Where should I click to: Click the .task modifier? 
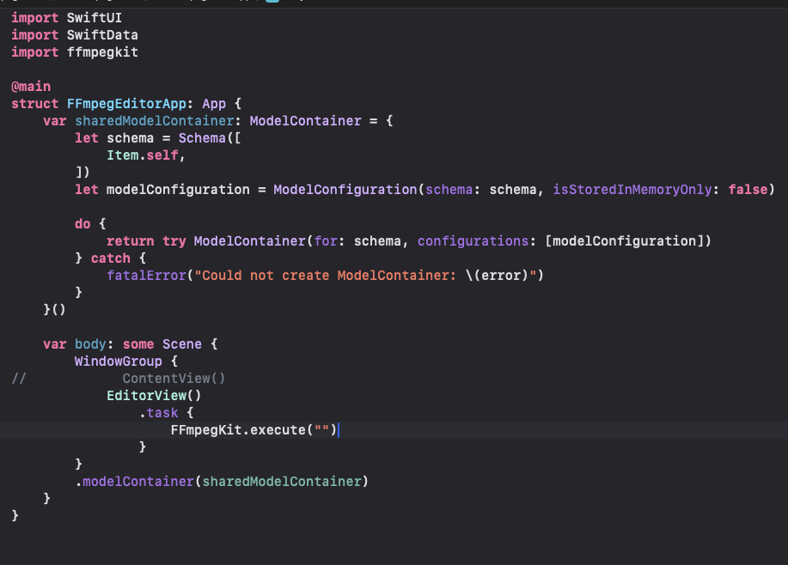tap(158, 413)
